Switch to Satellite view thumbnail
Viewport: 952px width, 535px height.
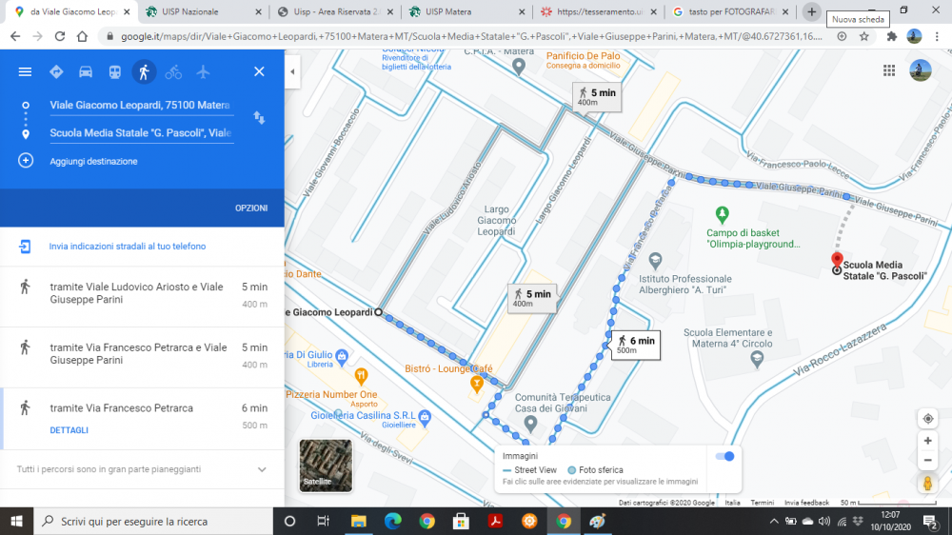(326, 466)
